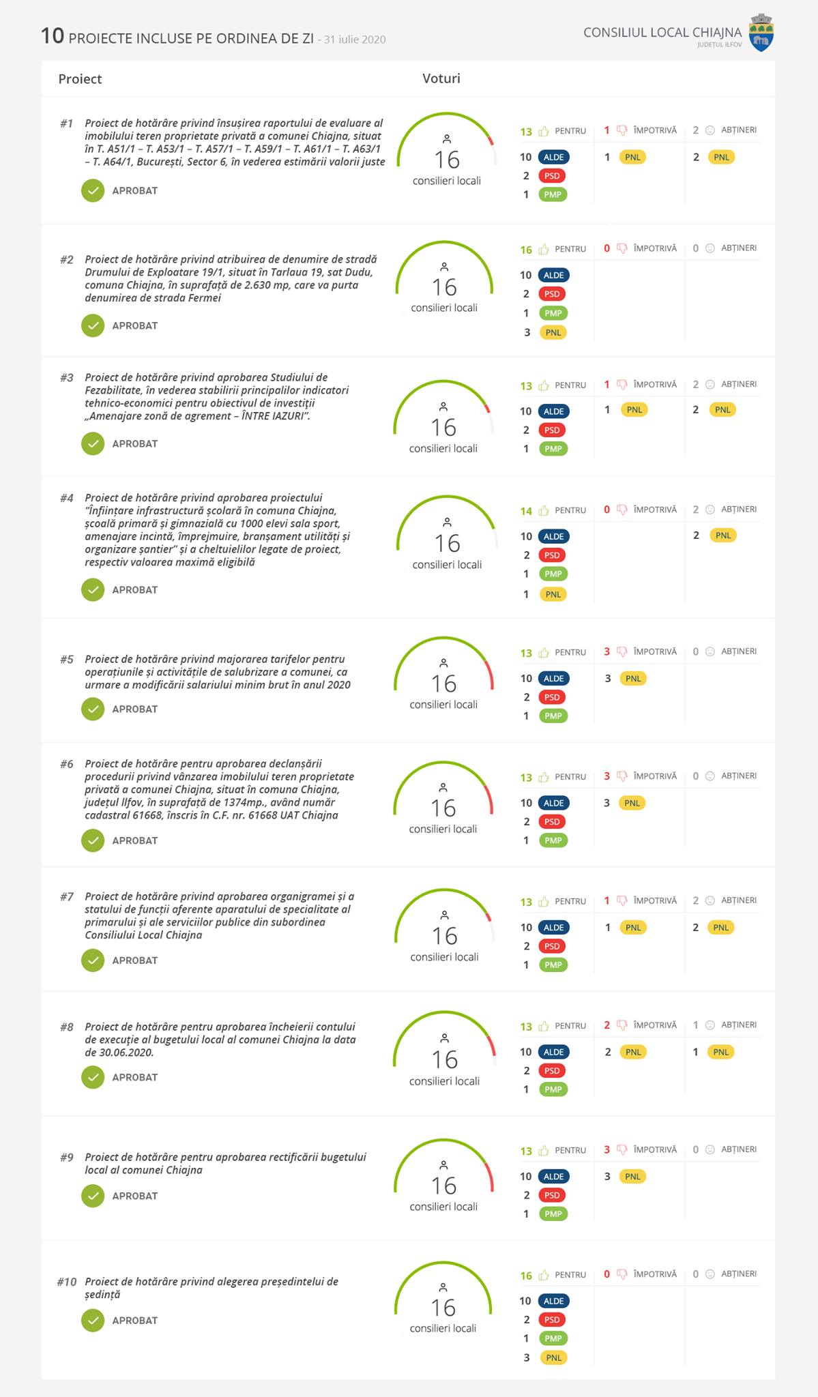This screenshot has height=1397, width=818.
Task: Click the person icon in project #2 gauge
Action: pos(444,267)
